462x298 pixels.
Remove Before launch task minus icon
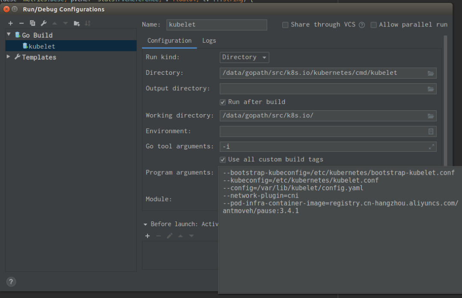[x=159, y=236]
